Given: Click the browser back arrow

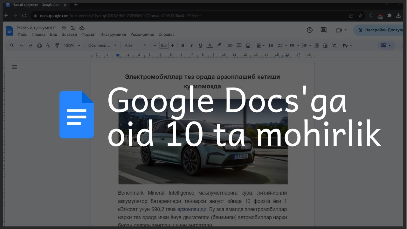Looking at the screenshot, I should click(6, 15).
